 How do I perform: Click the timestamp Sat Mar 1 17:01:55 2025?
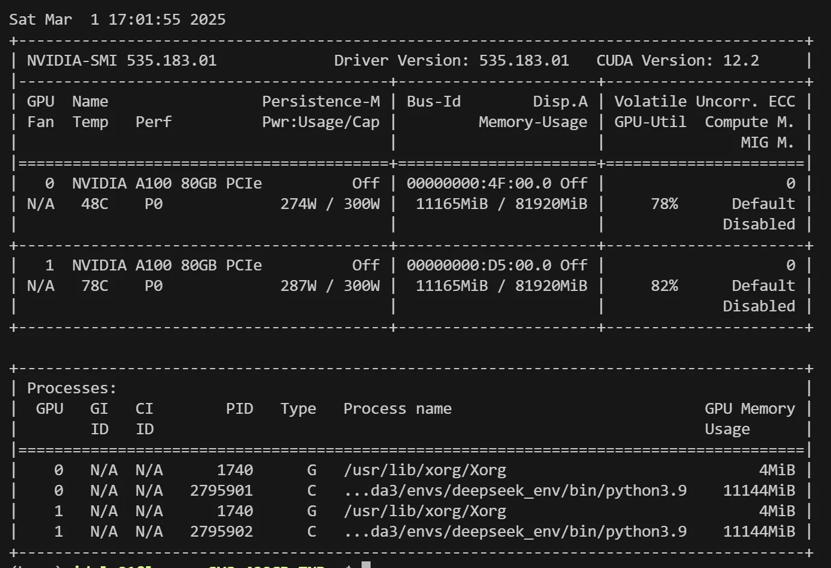pyautogui.click(x=118, y=19)
